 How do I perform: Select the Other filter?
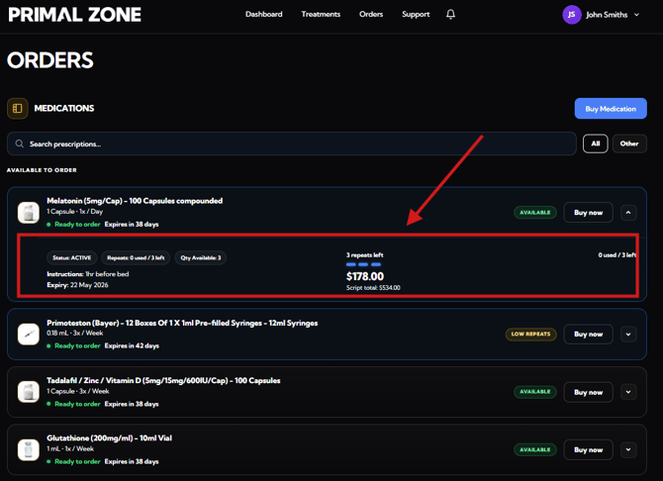(629, 144)
